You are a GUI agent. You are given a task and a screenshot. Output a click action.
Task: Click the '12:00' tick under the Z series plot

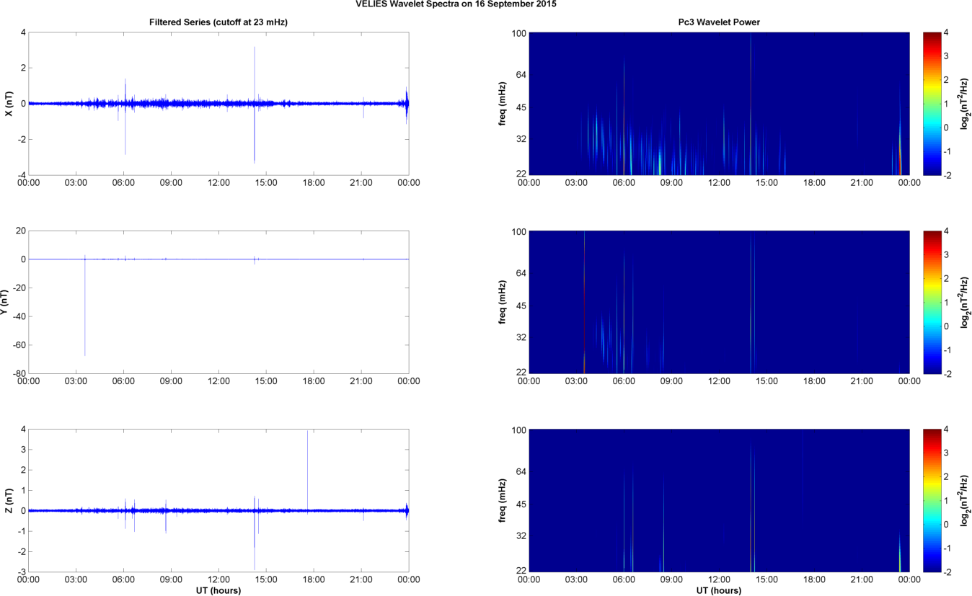point(218,579)
